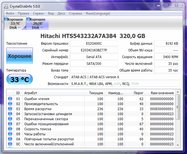Click the CrystalDiskInfo app icon in title bar

tap(6, 6)
